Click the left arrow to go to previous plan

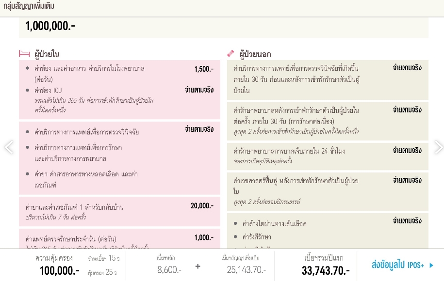9,147
